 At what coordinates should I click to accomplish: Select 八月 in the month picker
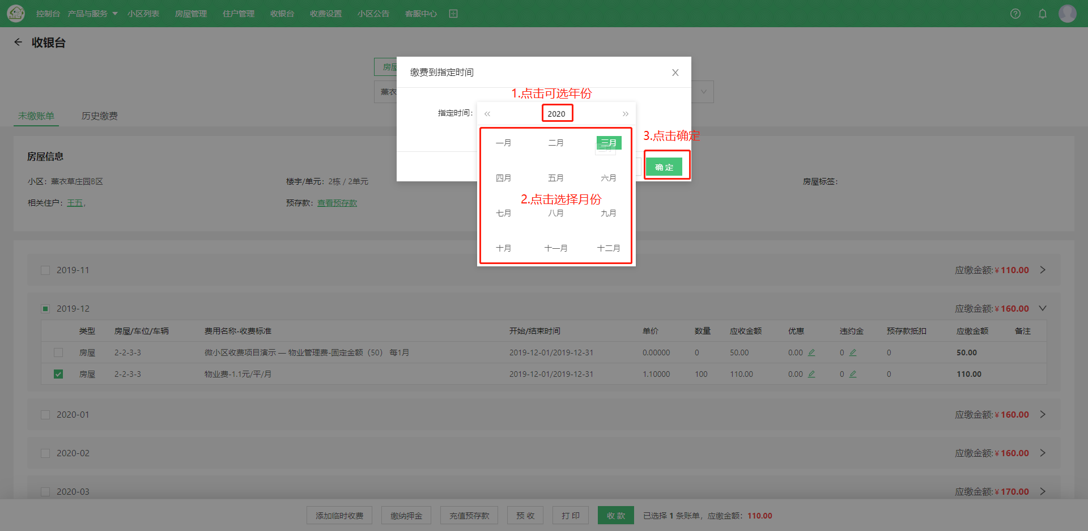(556, 213)
